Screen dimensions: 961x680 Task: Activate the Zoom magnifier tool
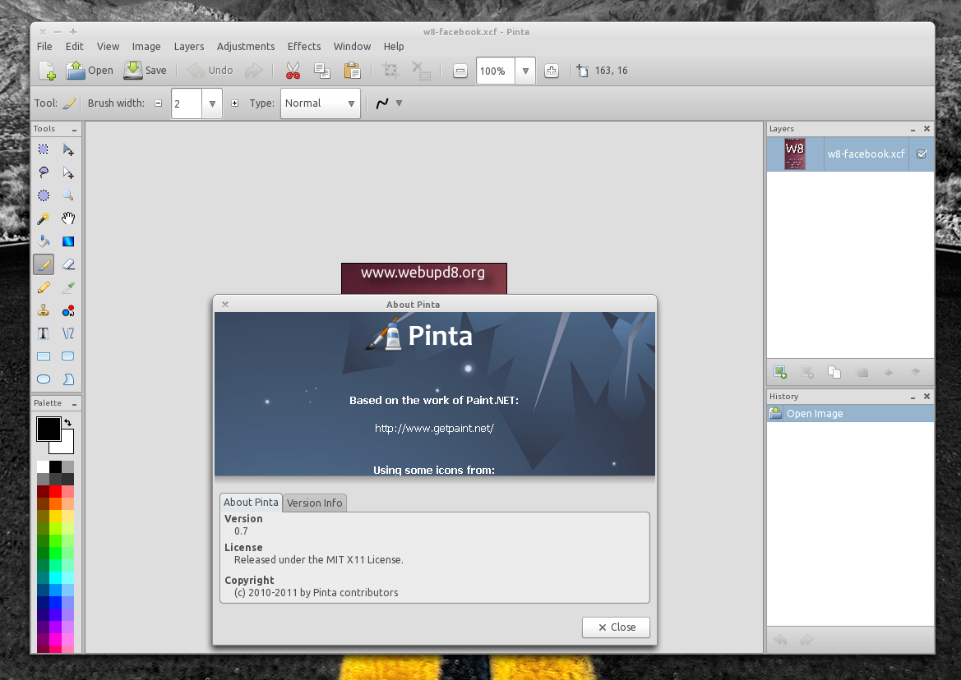[68, 195]
